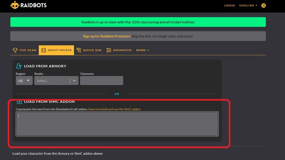Screen dimensions: 285x160
Task: Click the Quick Sim icon
Action: (x=79, y=50)
